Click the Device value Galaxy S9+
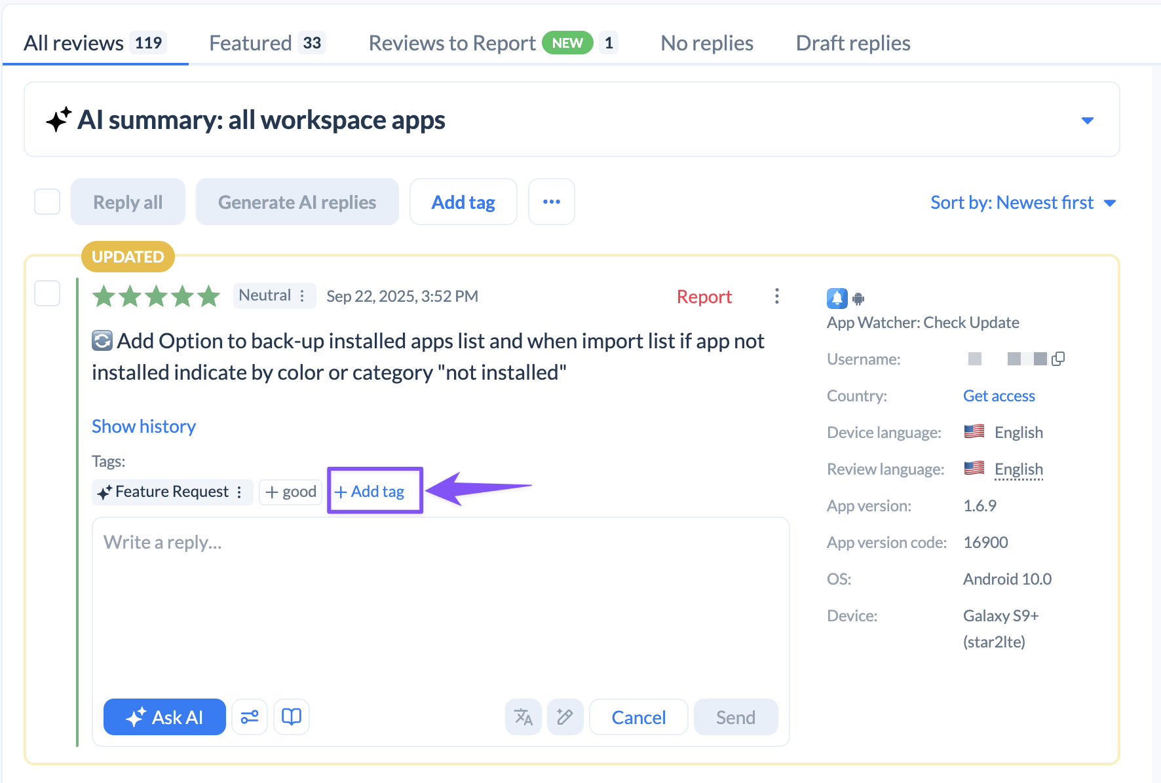1161x783 pixels. [x=1001, y=616]
